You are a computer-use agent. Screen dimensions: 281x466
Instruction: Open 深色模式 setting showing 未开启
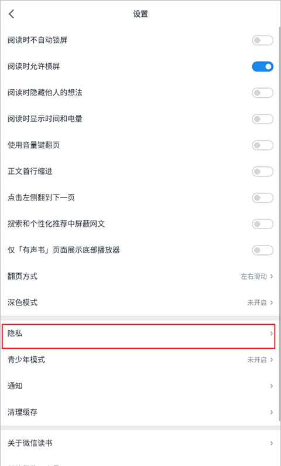(x=140, y=302)
